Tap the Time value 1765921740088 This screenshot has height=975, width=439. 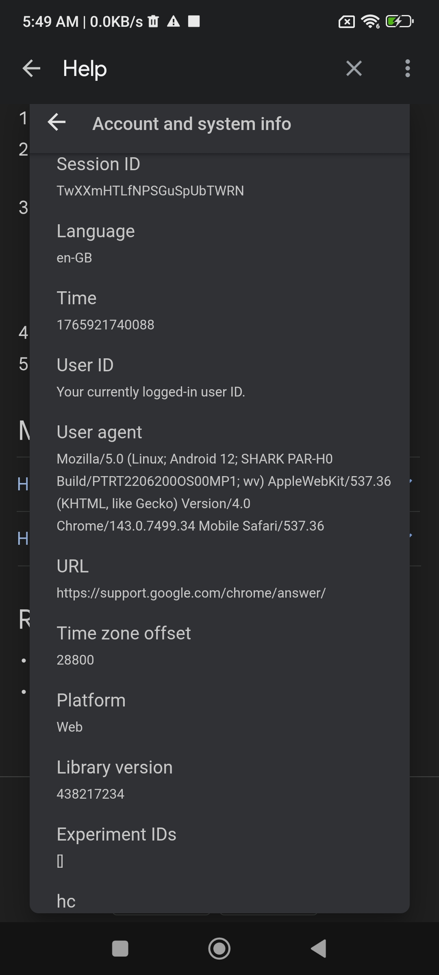click(105, 325)
